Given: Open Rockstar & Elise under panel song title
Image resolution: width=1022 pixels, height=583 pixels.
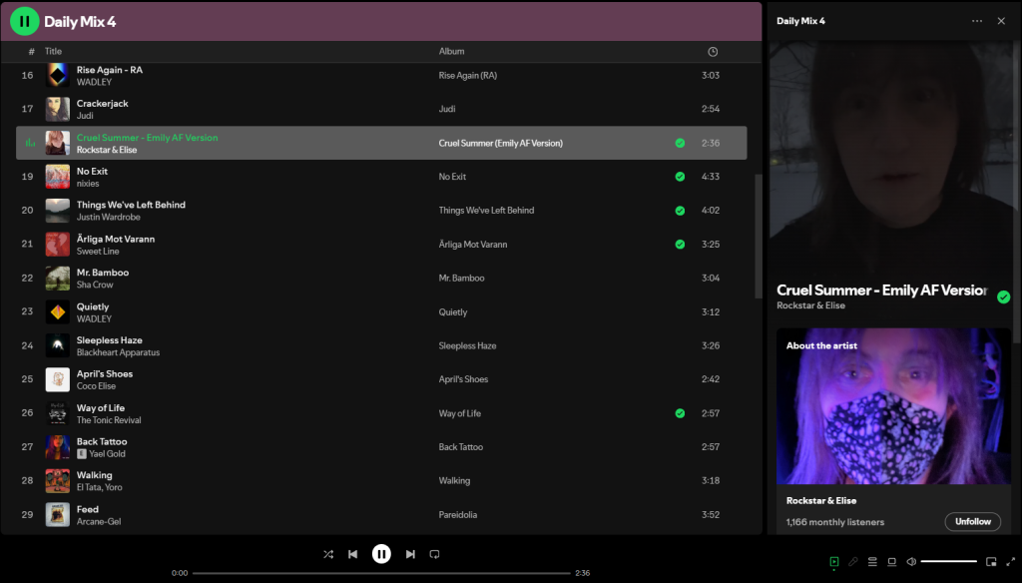Looking at the screenshot, I should coord(810,305).
